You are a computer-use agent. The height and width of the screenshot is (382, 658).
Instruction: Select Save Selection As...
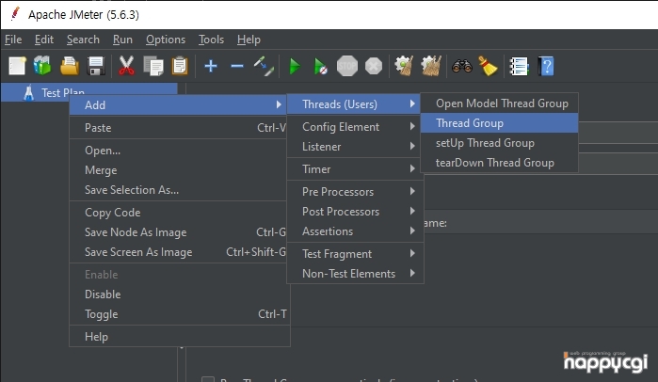[x=178, y=189]
